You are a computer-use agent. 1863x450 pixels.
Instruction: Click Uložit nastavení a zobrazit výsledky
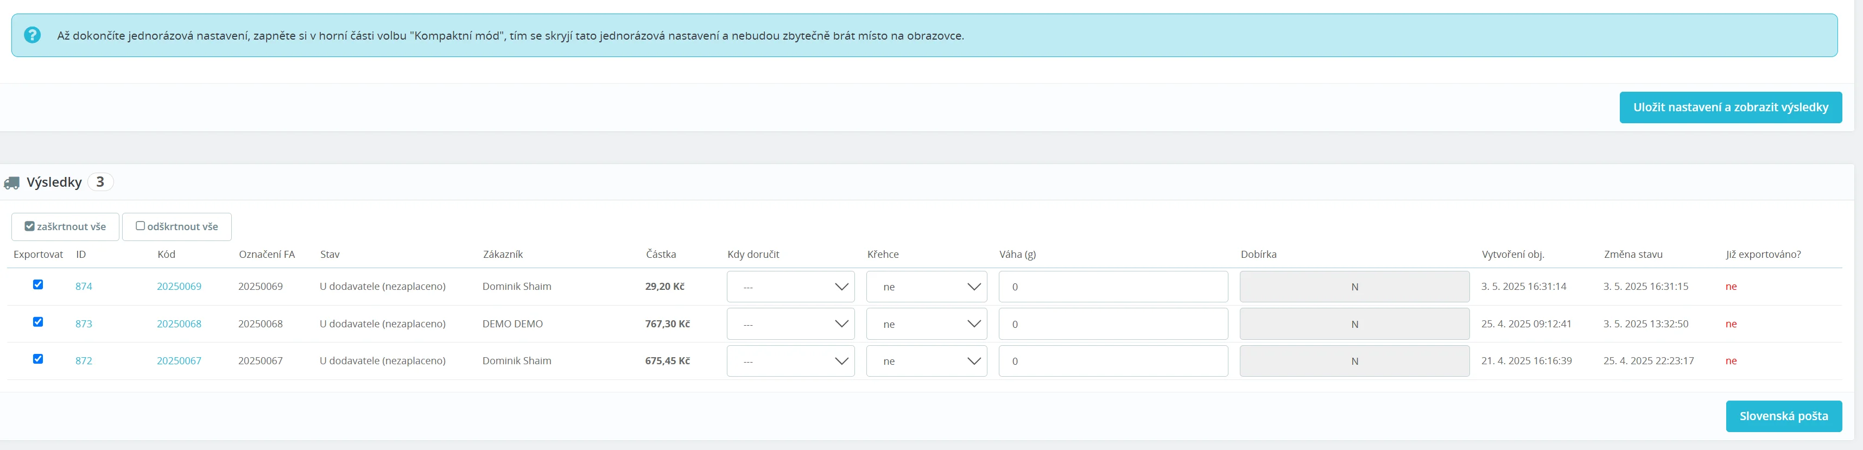pyautogui.click(x=1730, y=107)
